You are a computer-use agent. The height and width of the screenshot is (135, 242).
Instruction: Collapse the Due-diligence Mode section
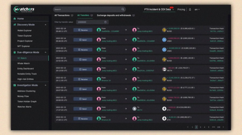45,52
